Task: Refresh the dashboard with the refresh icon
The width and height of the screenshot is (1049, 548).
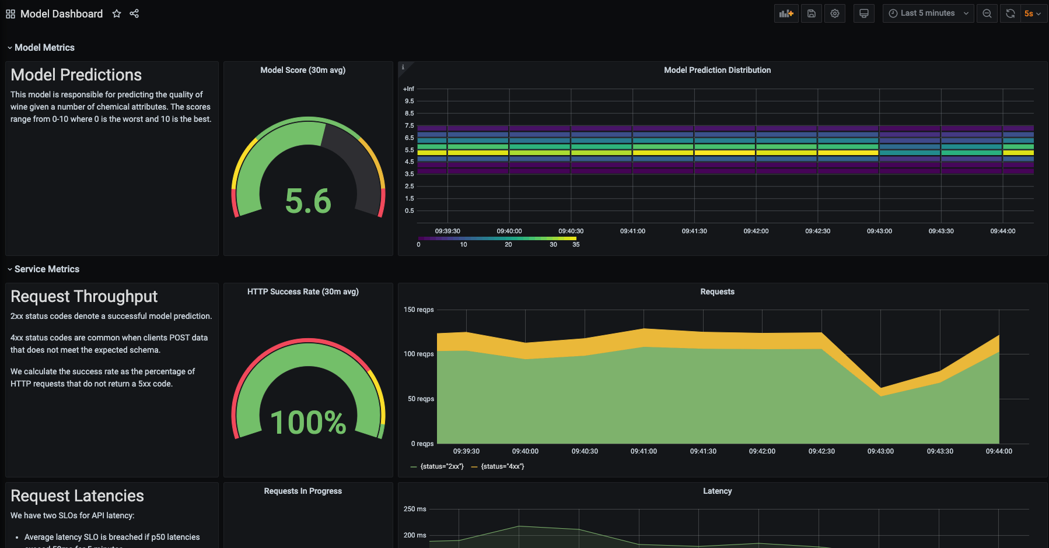Action: point(1010,13)
